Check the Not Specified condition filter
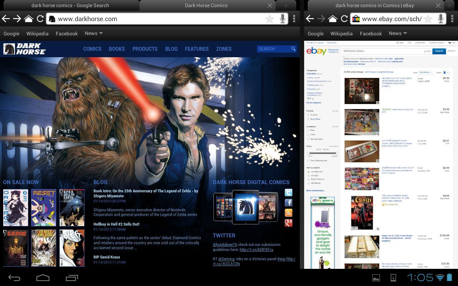The image size is (458, 286). (308, 139)
